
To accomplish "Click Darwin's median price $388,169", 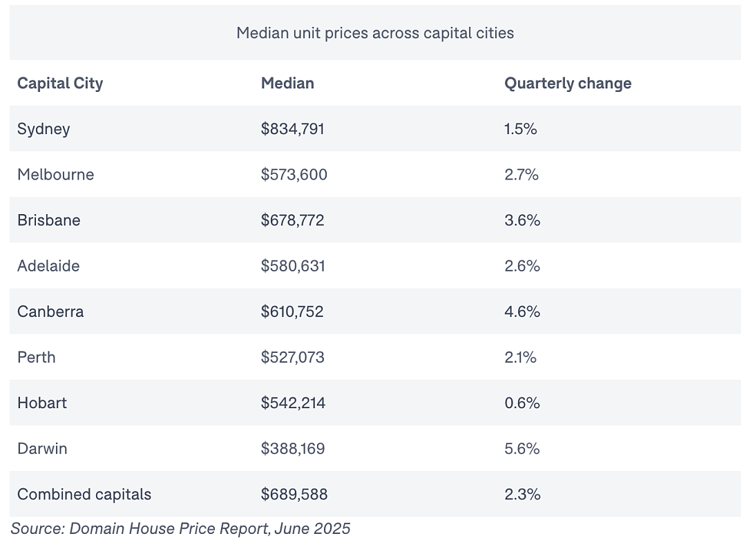I will click(x=293, y=448).
